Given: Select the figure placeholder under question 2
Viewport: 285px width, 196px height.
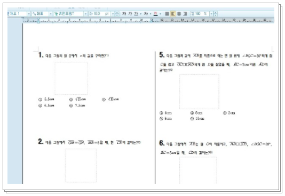Looking at the screenshot, I should coord(81,165).
